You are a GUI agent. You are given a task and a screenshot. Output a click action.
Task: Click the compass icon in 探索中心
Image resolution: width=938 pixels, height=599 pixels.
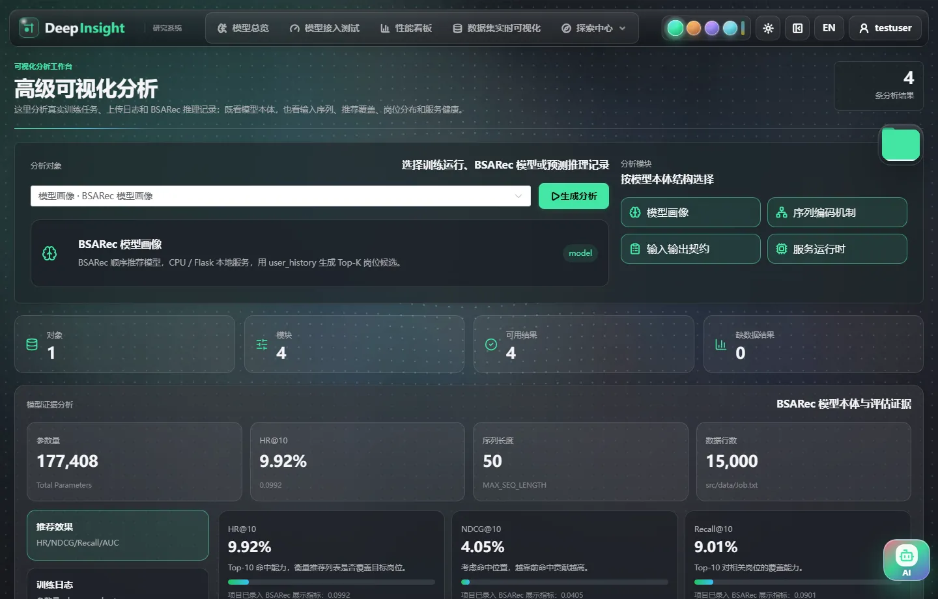[566, 28]
